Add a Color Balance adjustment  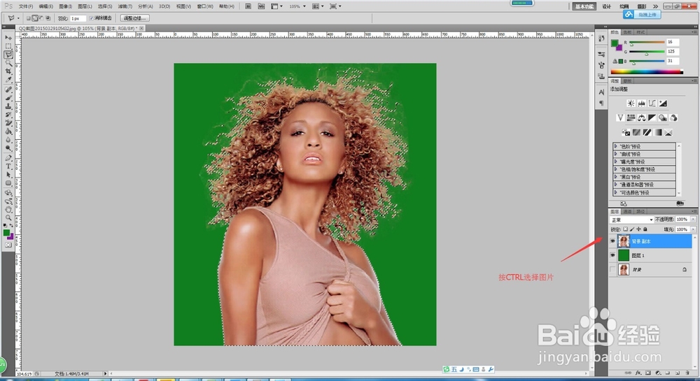click(641, 117)
